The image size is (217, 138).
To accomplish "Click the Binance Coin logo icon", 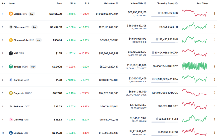I will click(x=11, y=40).
